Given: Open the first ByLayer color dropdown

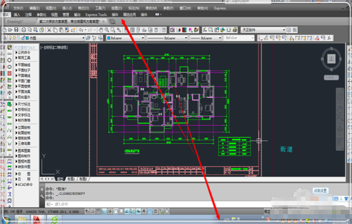Looking at the screenshot, I should tap(125, 38).
